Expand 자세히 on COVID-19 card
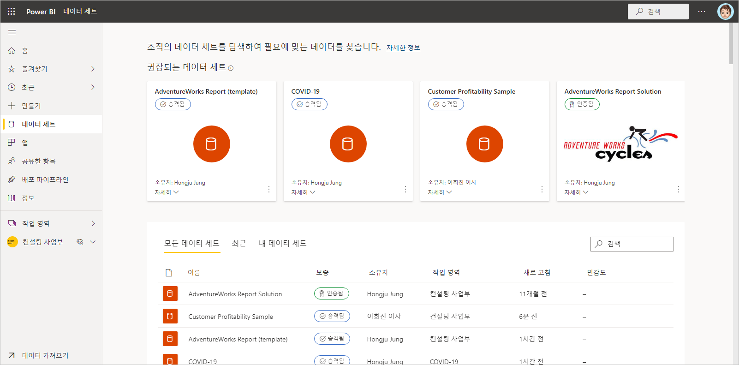The width and height of the screenshot is (739, 365). [303, 192]
